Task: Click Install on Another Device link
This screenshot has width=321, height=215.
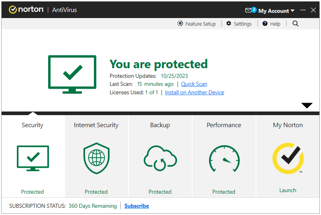Action: click(x=195, y=93)
